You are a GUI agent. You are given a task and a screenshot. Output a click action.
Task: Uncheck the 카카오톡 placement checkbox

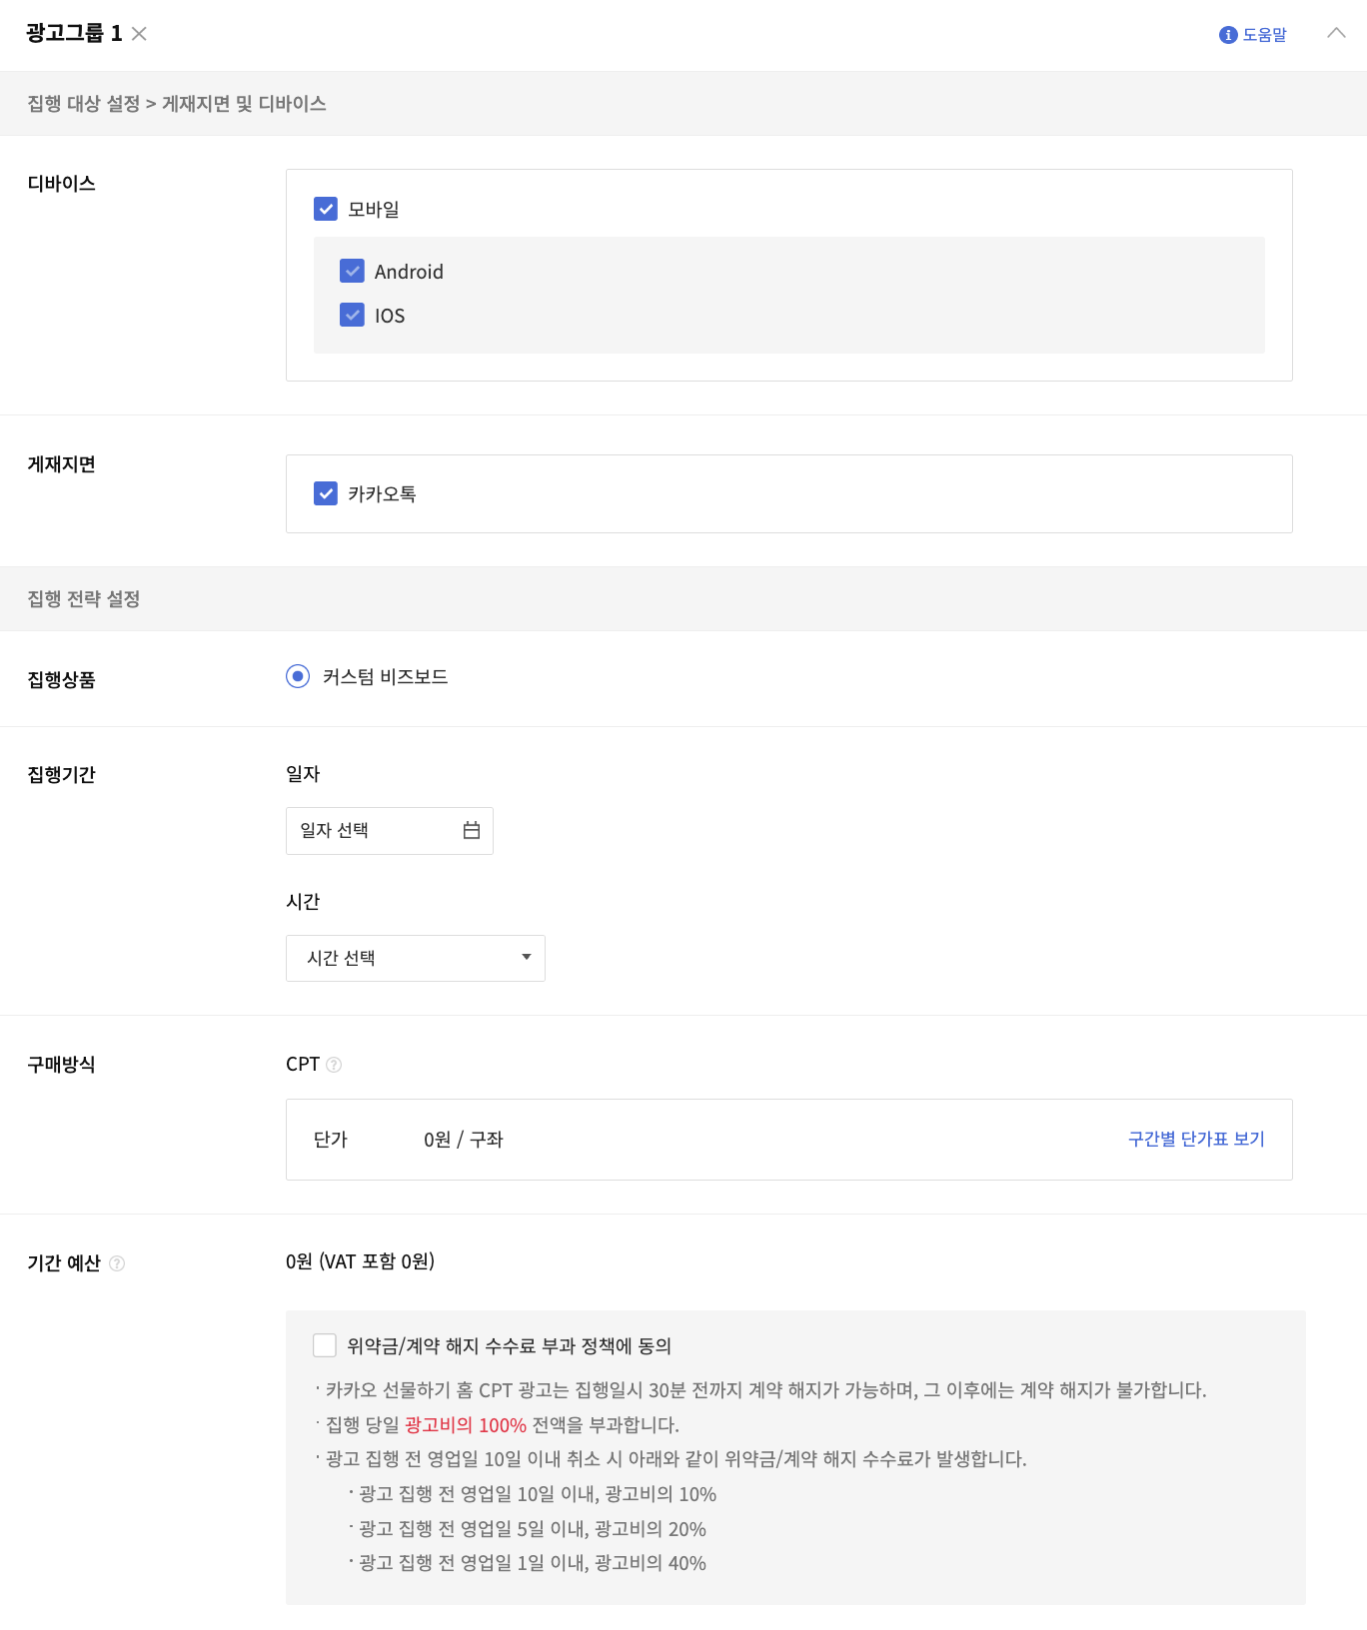(x=326, y=493)
